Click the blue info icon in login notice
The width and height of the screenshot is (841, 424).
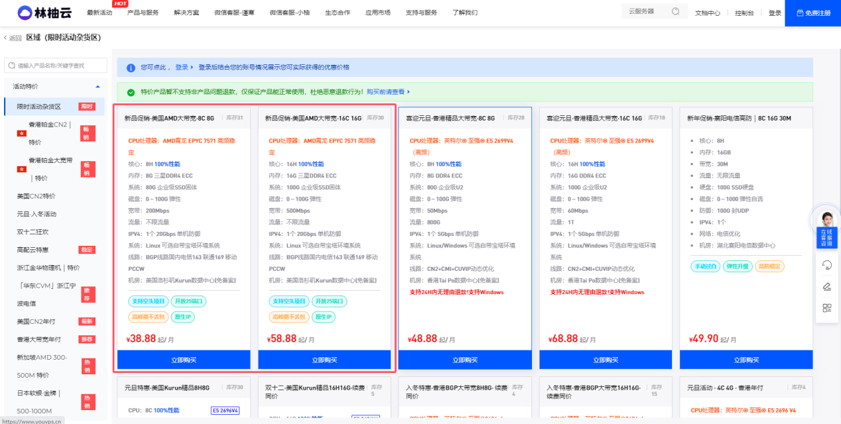pyautogui.click(x=131, y=68)
